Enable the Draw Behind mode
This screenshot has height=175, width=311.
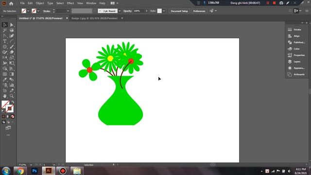pos(8,122)
